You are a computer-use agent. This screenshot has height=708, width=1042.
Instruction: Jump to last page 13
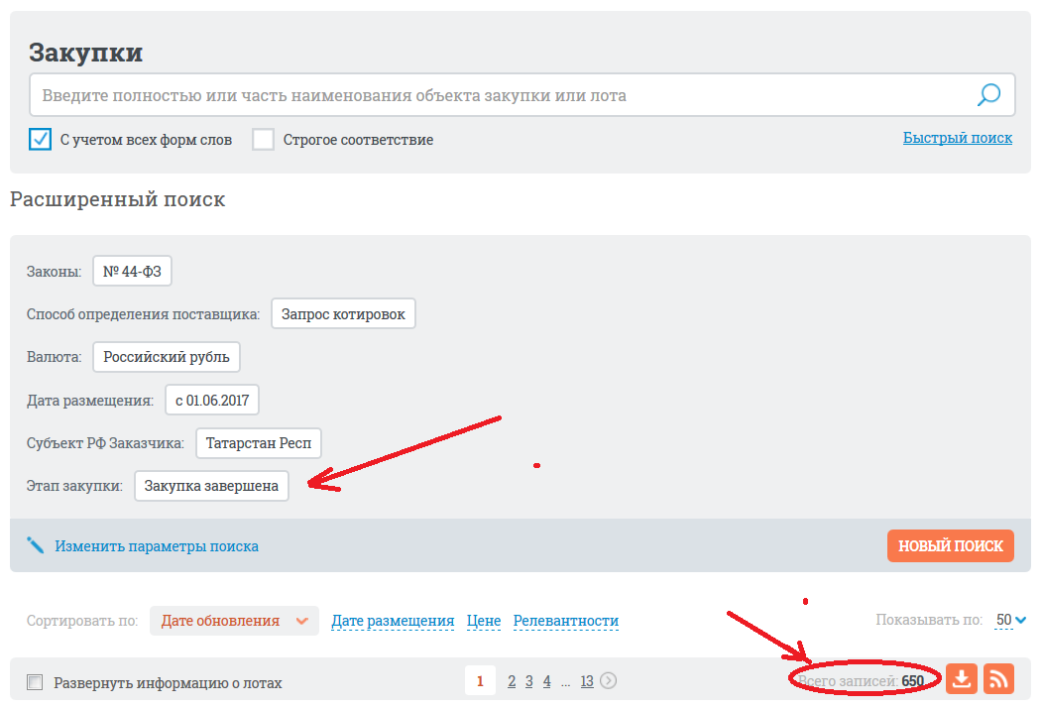[x=587, y=680]
